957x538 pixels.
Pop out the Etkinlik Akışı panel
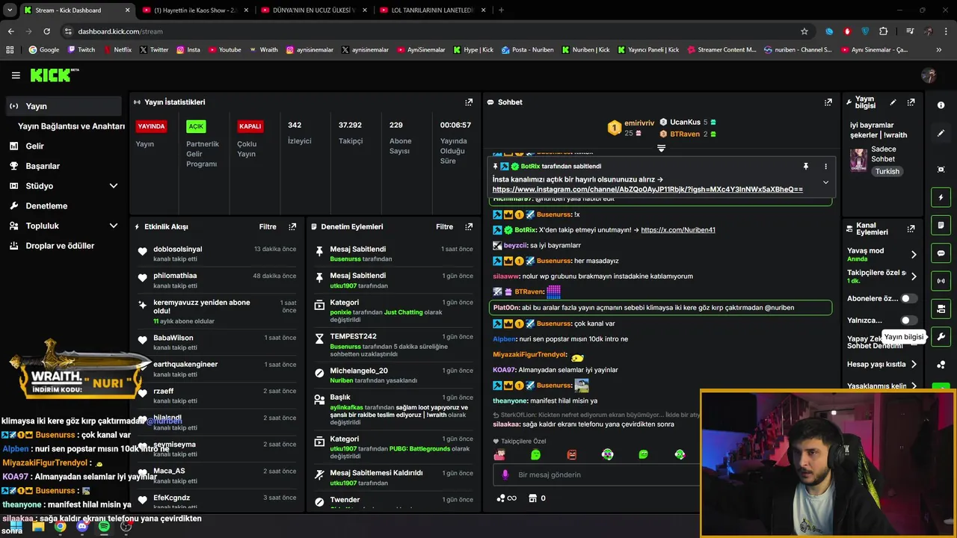click(292, 226)
